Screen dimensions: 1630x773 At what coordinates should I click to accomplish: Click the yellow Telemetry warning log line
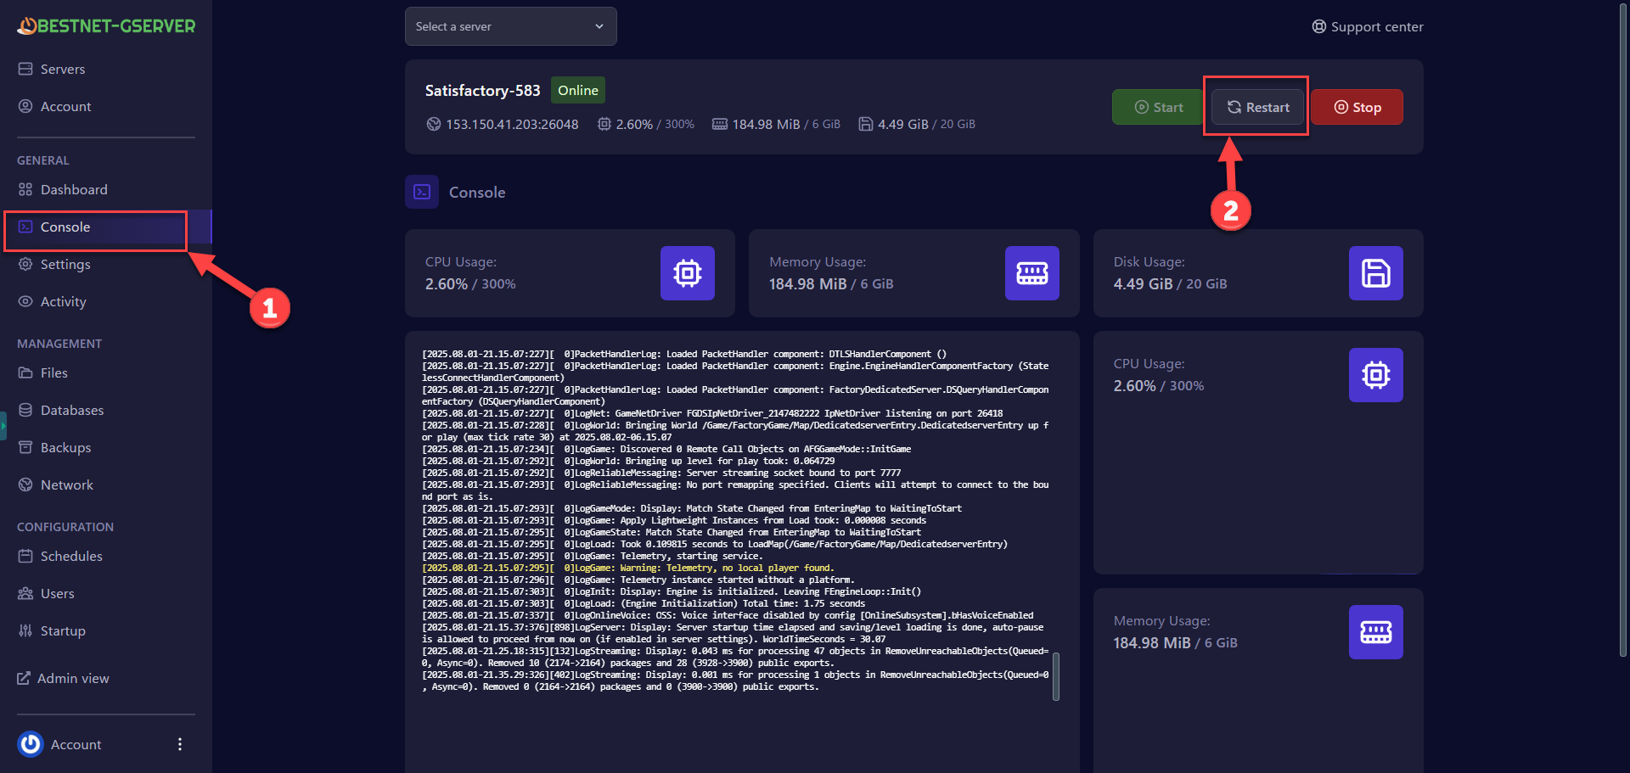point(628,568)
